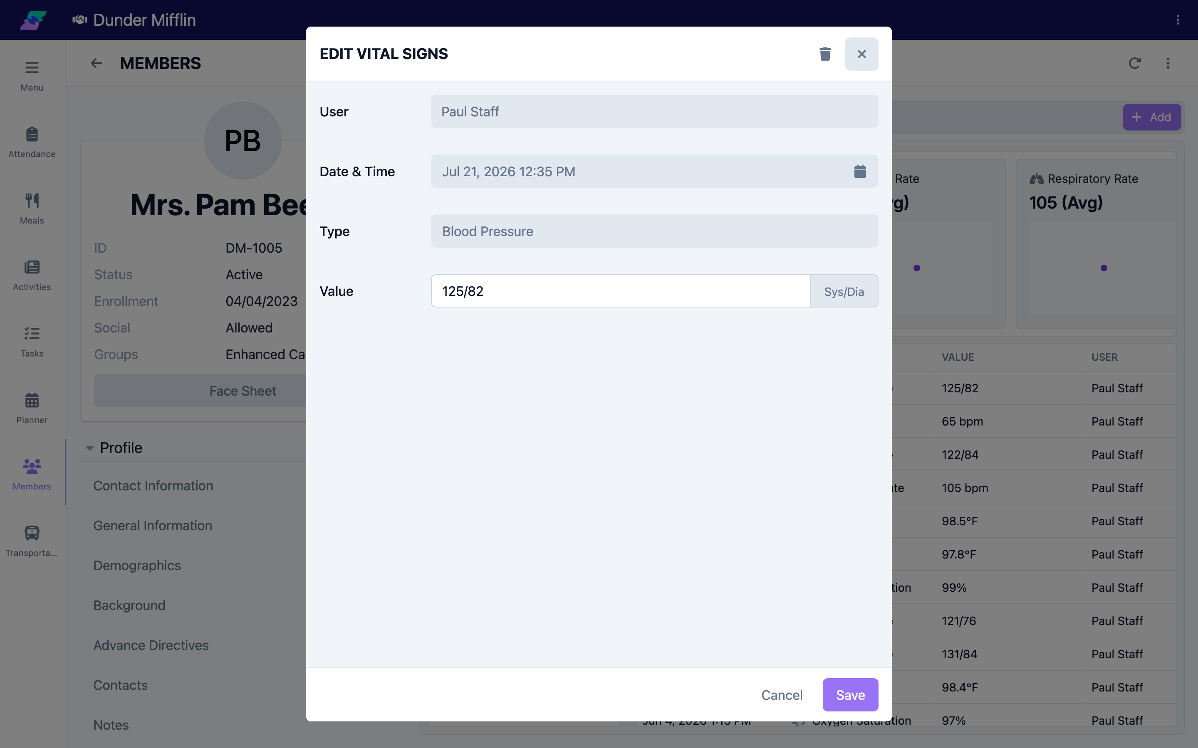Click the VALUE column header

[958, 357]
